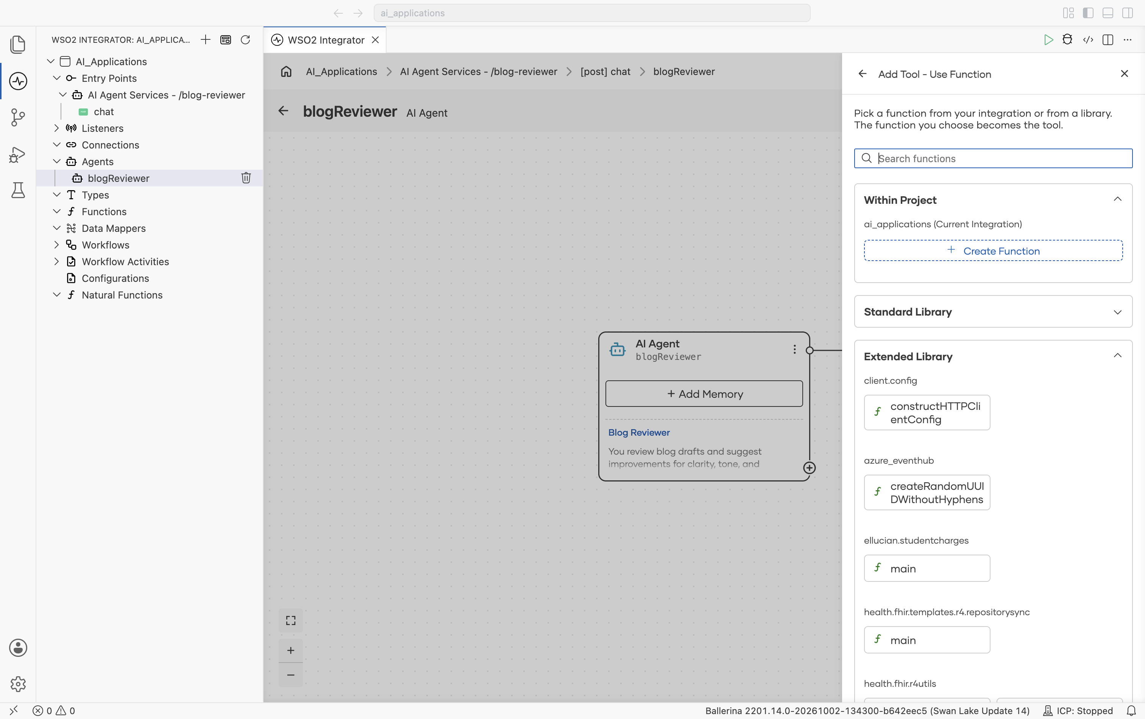Open the AI Agent node's three-dot menu

(794, 350)
